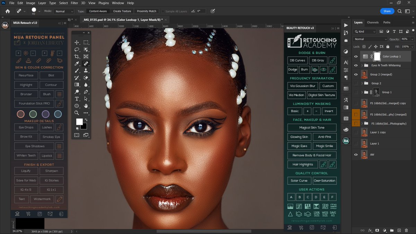This screenshot has height=234, width=416.
Task: Open the Actions panel play icon
Action: 346,25
